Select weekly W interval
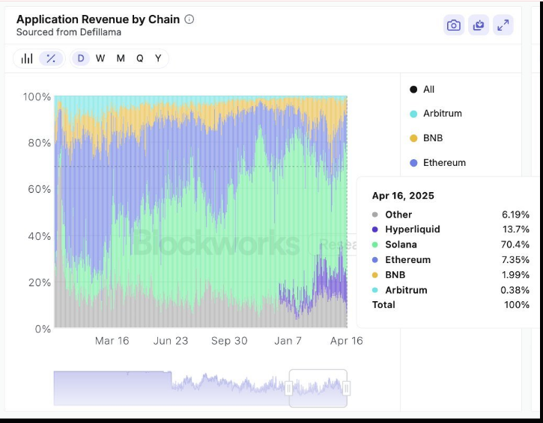 point(100,58)
